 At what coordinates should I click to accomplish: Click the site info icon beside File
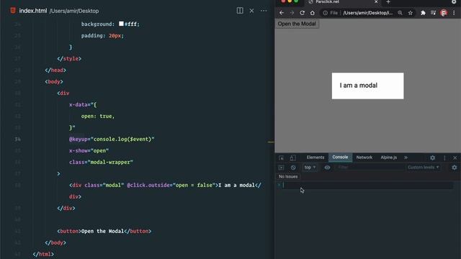(325, 13)
